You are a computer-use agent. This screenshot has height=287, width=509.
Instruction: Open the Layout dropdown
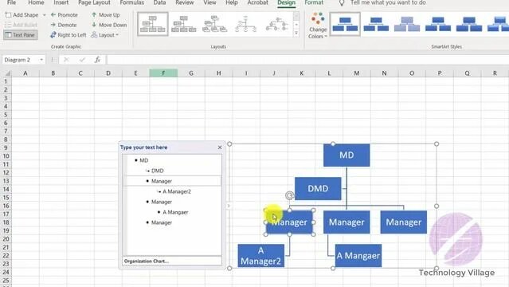click(x=104, y=35)
